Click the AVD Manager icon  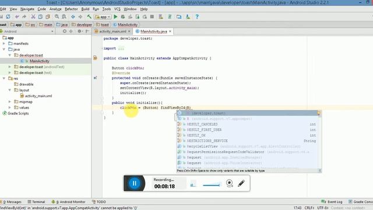tap(161, 17)
